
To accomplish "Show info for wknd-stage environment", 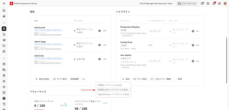I will click(x=100, y=45).
